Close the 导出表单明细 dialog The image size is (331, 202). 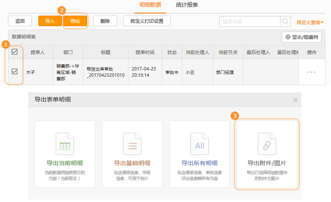(296, 100)
